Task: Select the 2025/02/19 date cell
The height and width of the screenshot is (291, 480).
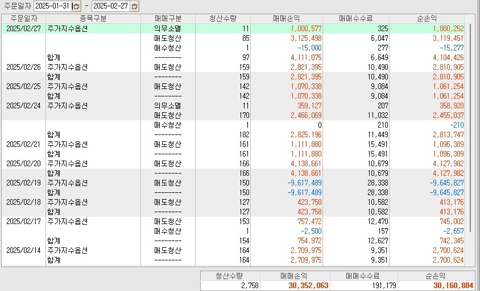Action: pos(23,183)
